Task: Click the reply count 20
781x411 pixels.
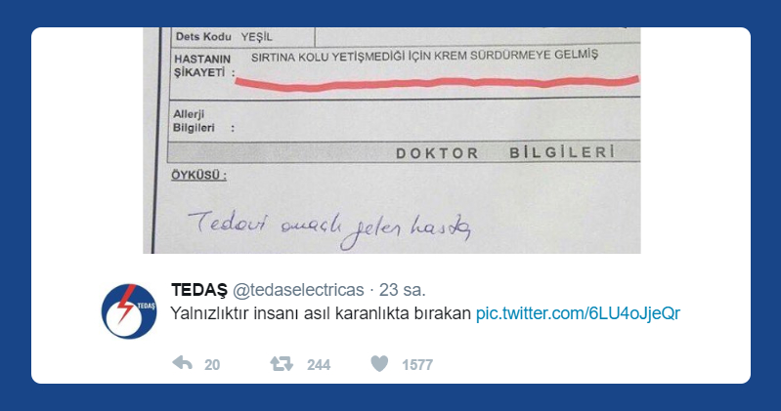Action: click(212, 365)
